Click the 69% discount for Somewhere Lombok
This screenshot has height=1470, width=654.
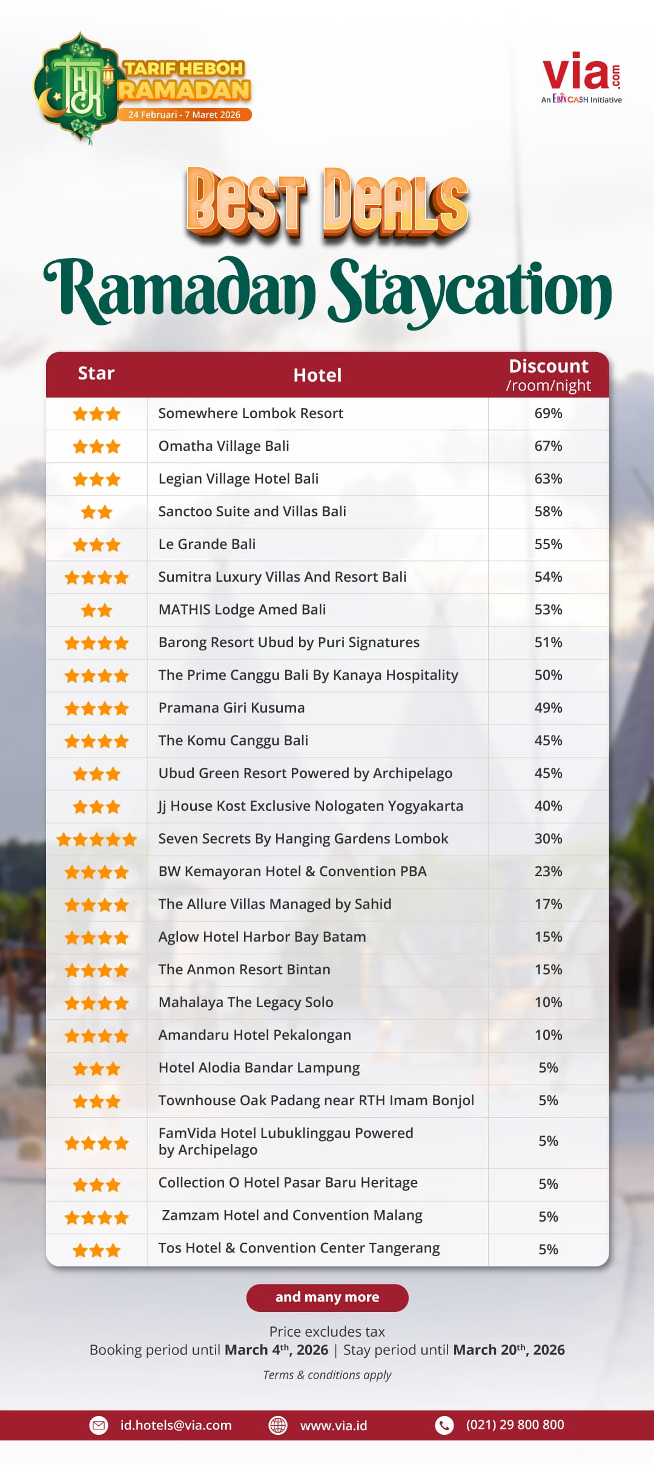click(x=548, y=413)
